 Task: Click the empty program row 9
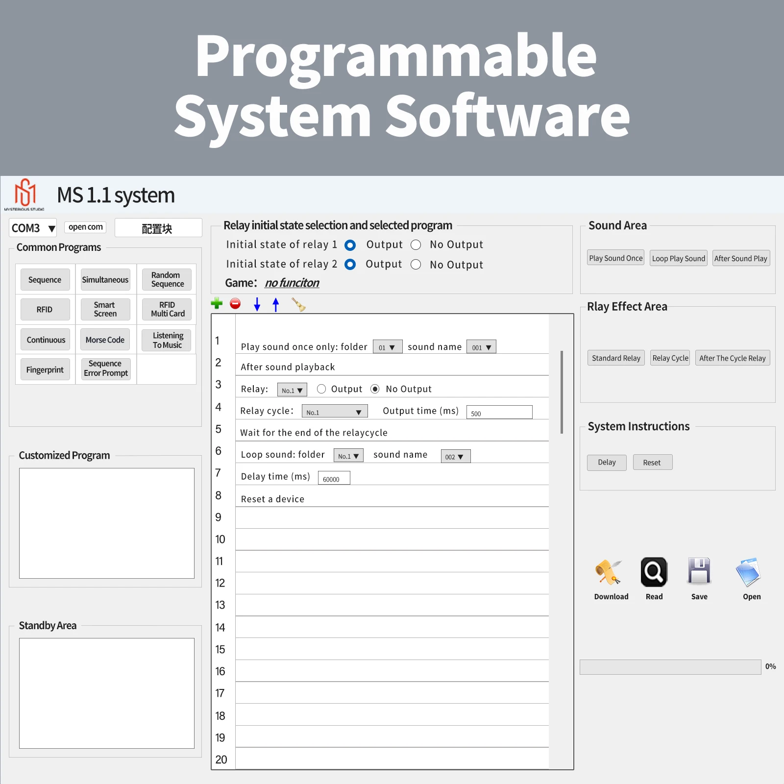pyautogui.click(x=392, y=518)
